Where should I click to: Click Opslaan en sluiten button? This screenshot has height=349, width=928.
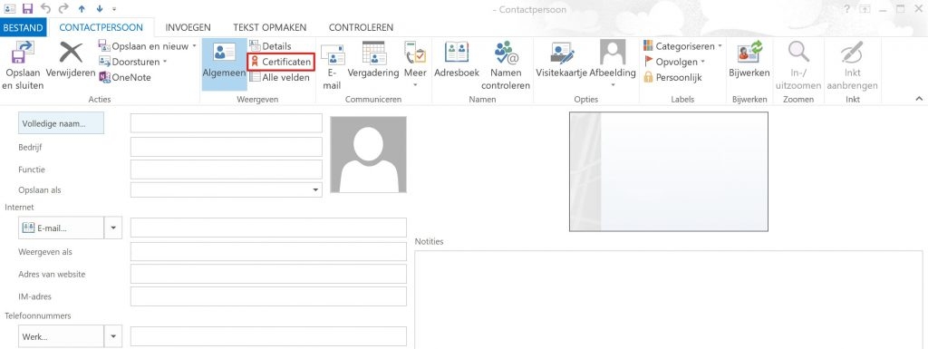(x=23, y=65)
